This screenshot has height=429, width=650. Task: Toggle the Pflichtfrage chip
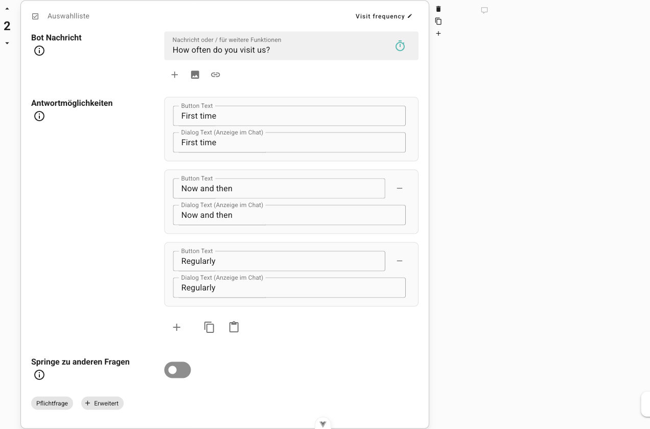52,403
